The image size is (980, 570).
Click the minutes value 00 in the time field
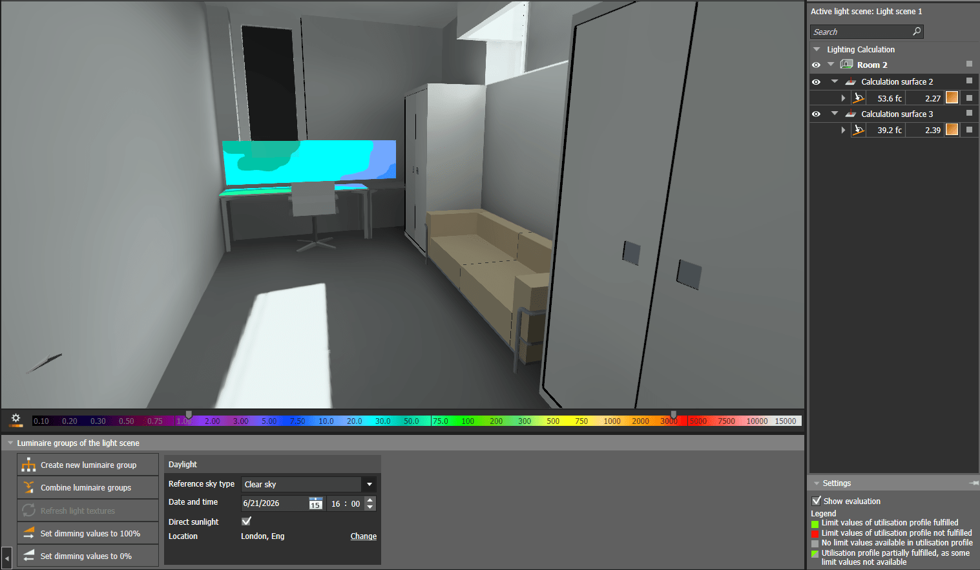(355, 503)
